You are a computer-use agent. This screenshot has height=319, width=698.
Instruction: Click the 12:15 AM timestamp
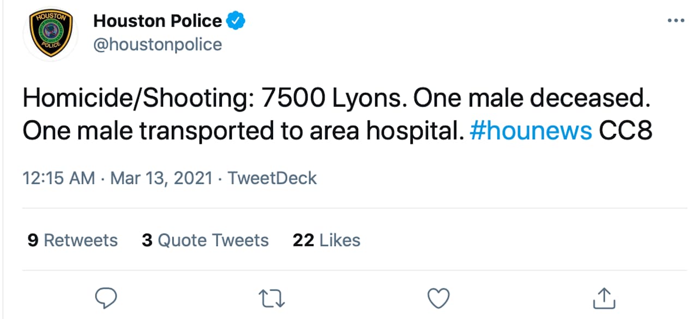pyautogui.click(x=59, y=178)
